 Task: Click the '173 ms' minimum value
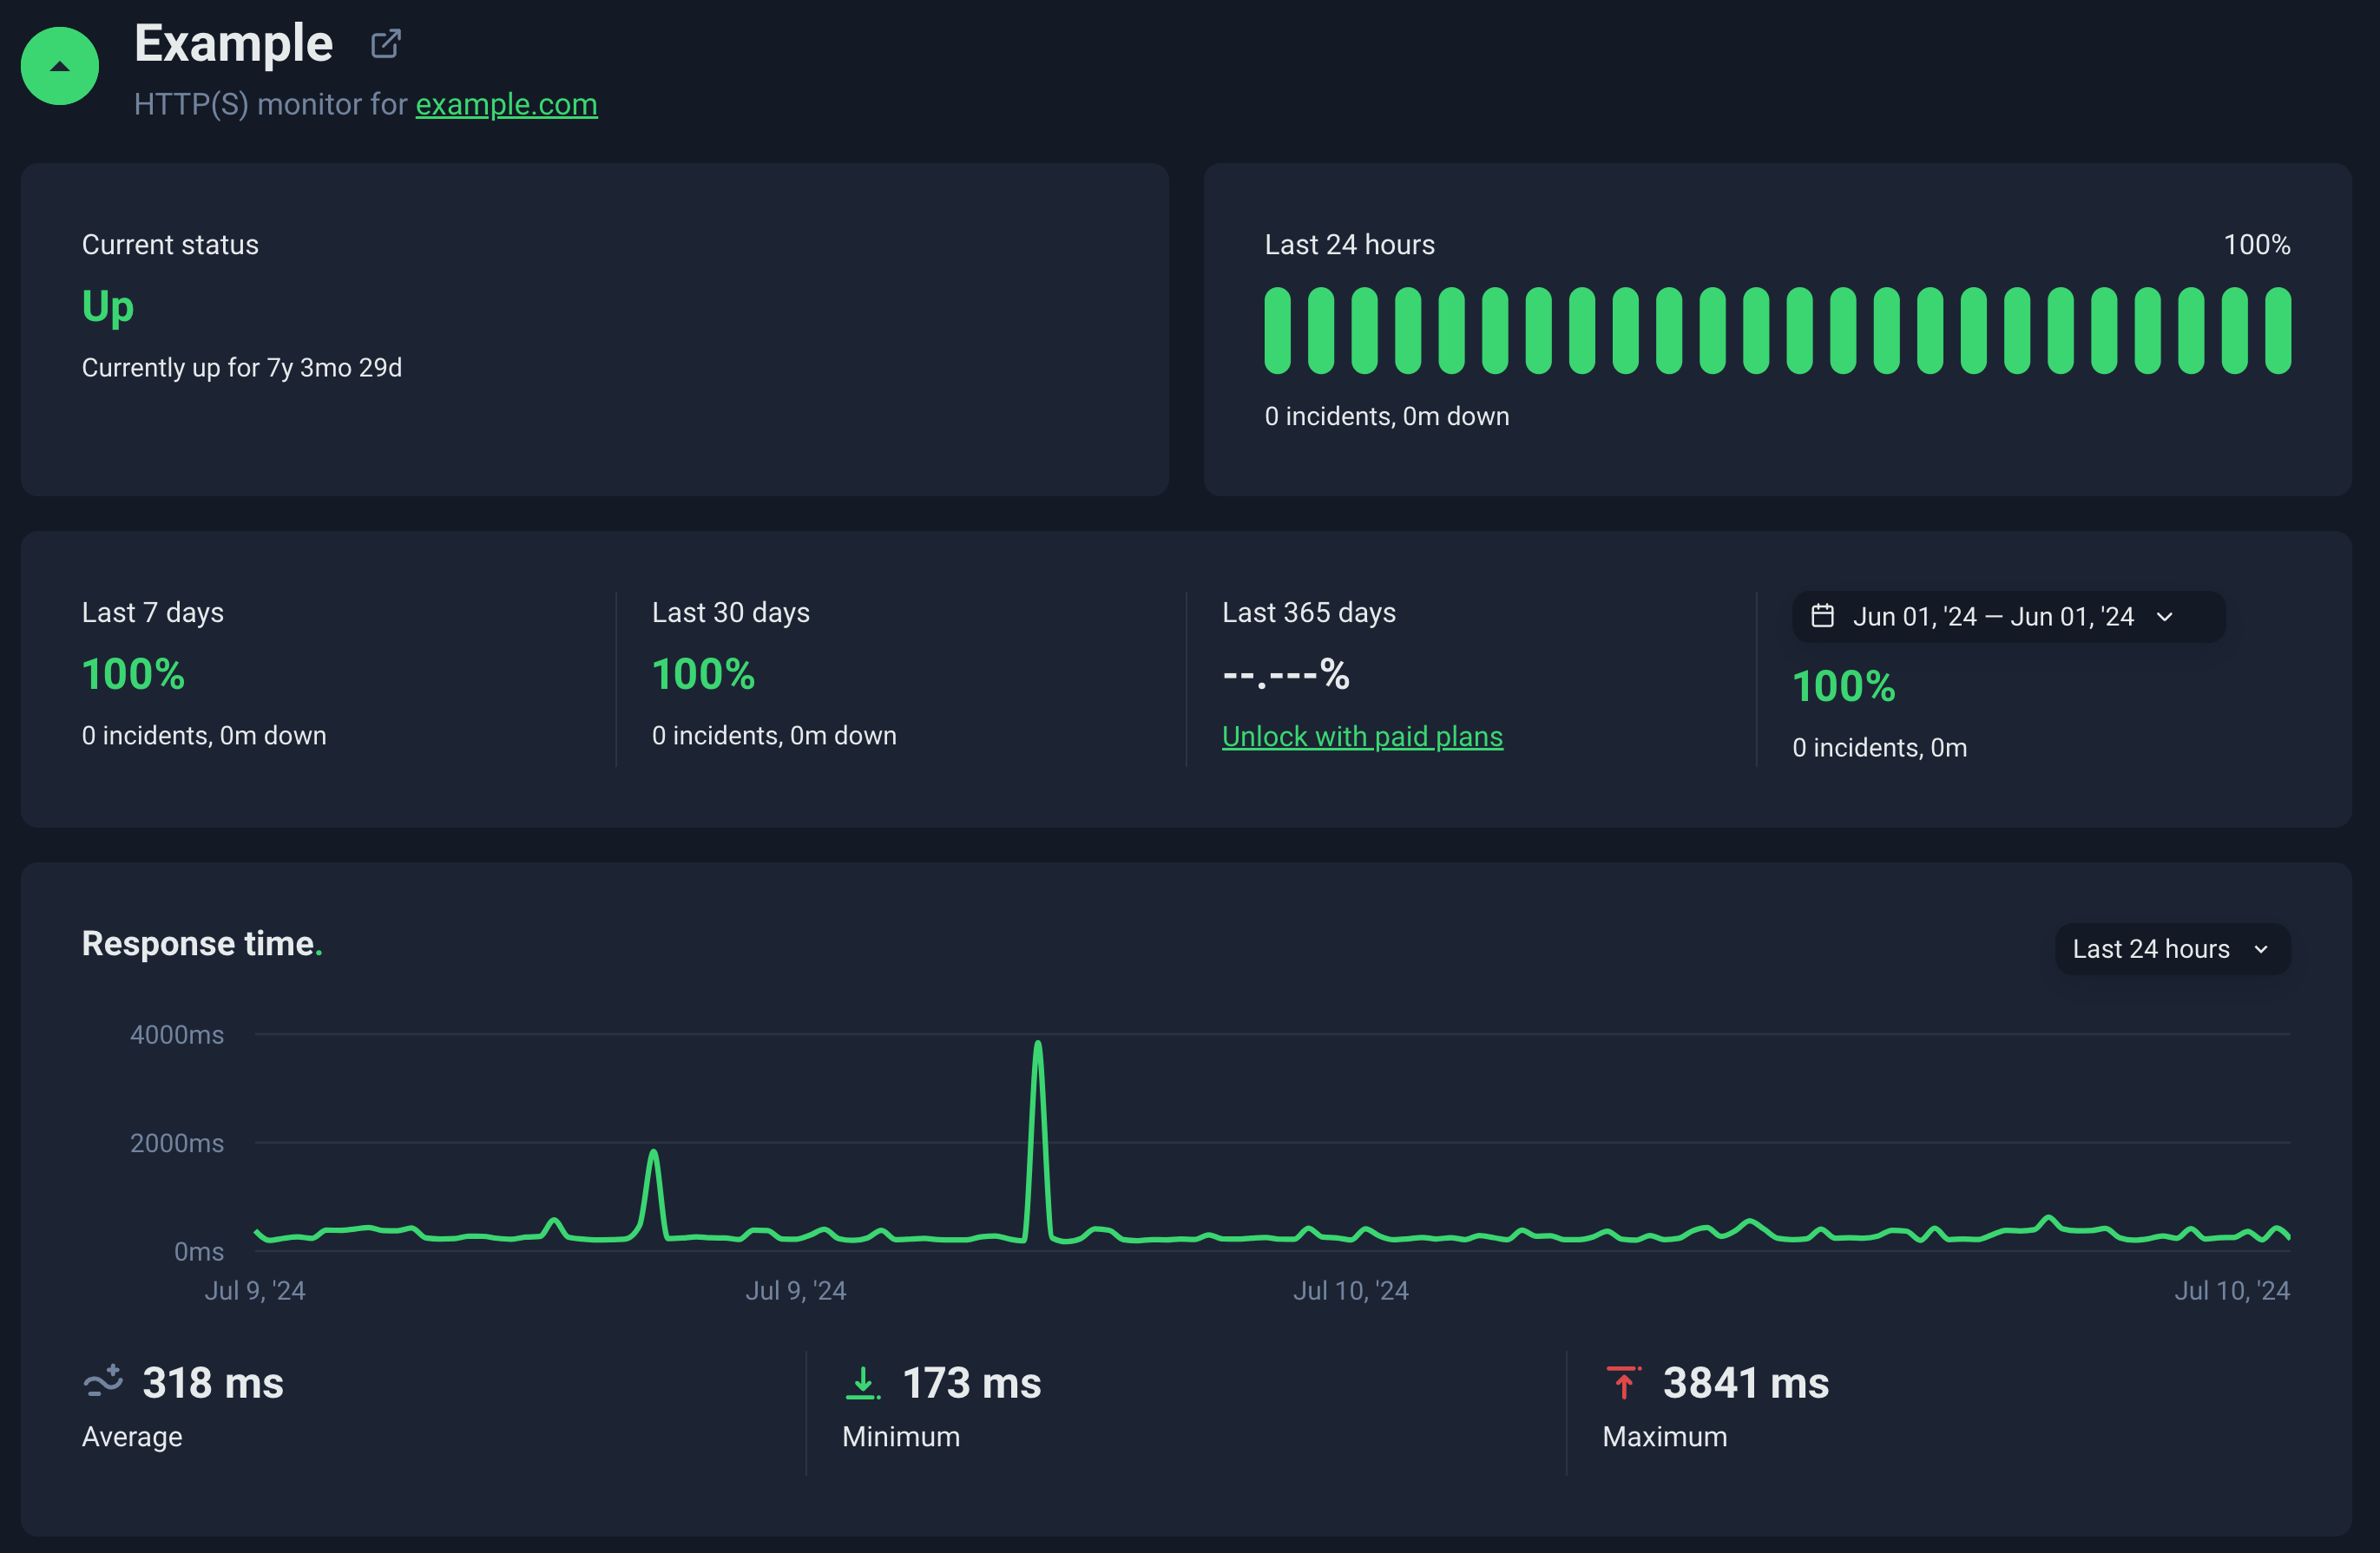point(972,1382)
